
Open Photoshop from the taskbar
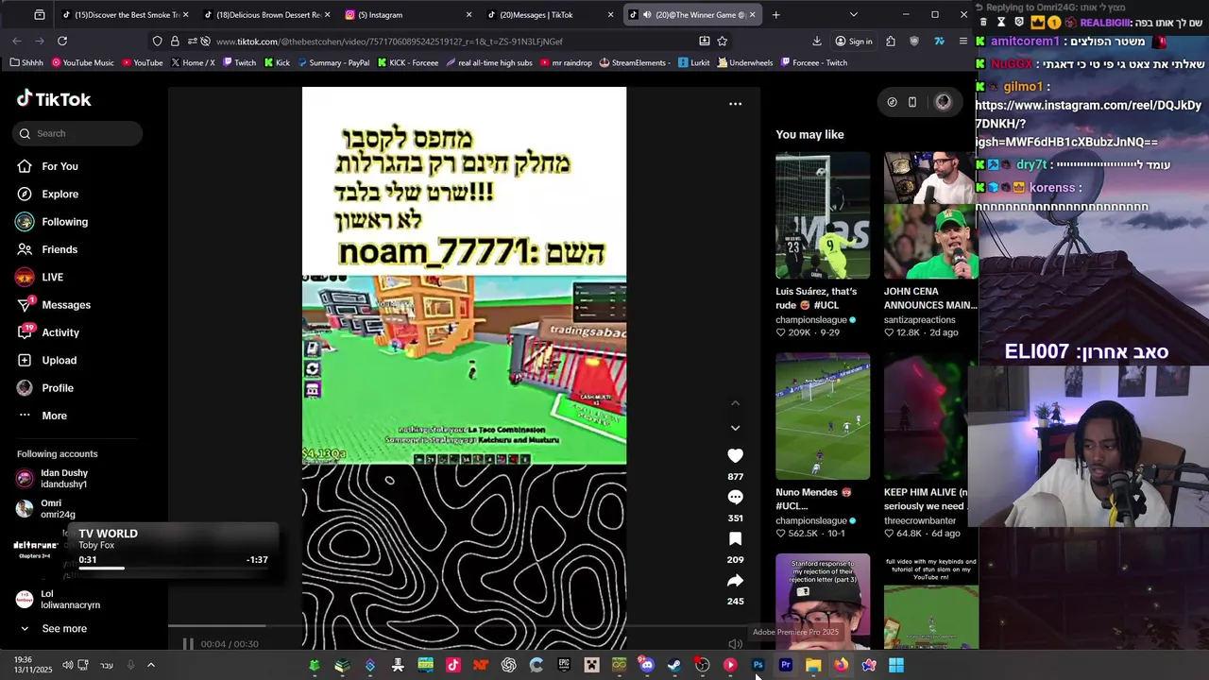pyautogui.click(x=758, y=665)
